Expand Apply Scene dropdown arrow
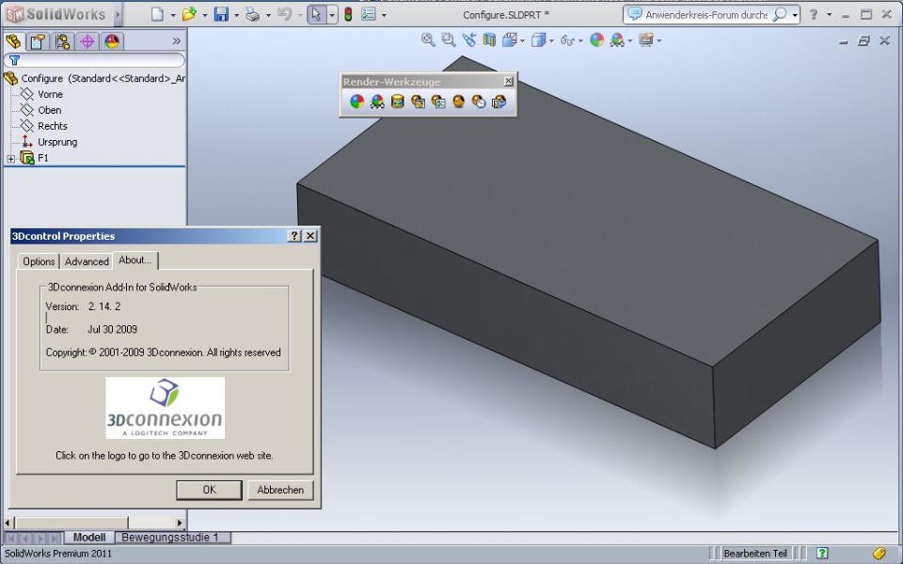This screenshot has width=903, height=564. (630, 40)
